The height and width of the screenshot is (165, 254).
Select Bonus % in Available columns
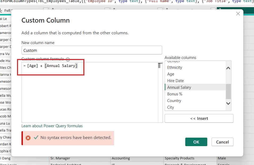[195, 94]
